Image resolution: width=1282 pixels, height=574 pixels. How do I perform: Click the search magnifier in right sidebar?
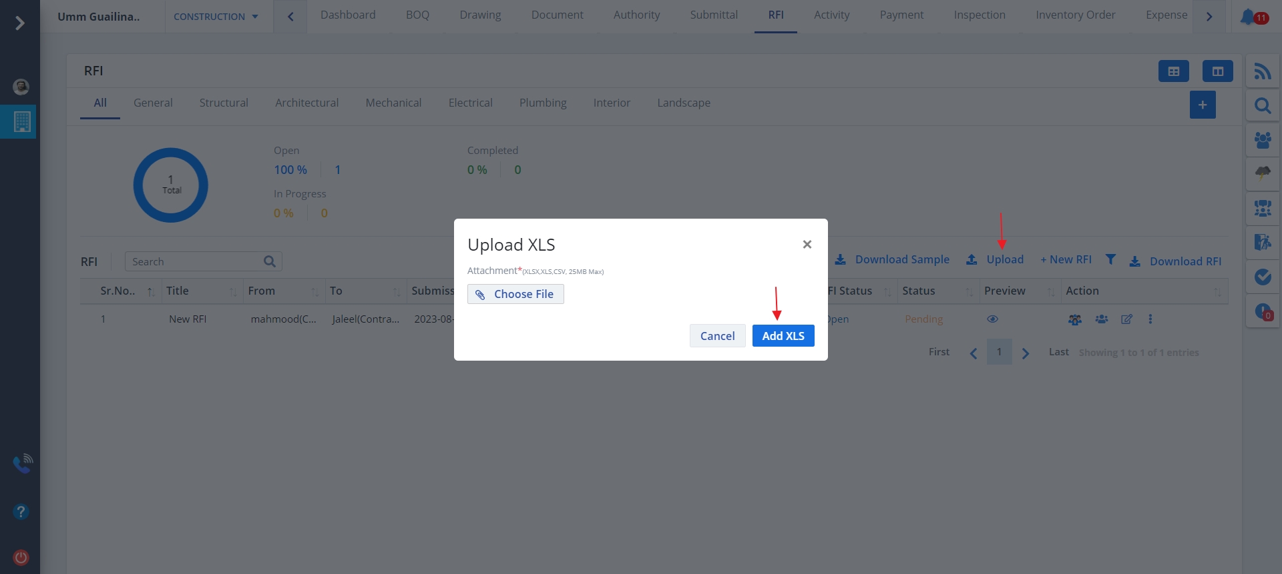pos(1262,106)
